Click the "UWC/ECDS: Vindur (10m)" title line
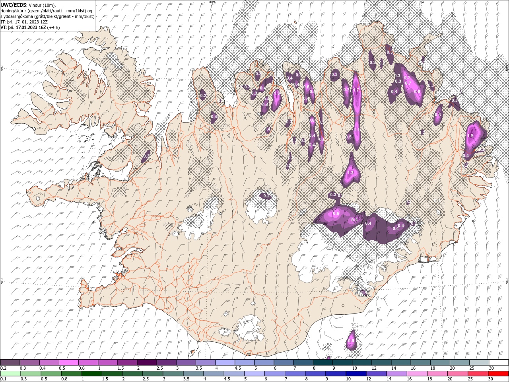Screen dimensions: 509x382 (28, 4)
